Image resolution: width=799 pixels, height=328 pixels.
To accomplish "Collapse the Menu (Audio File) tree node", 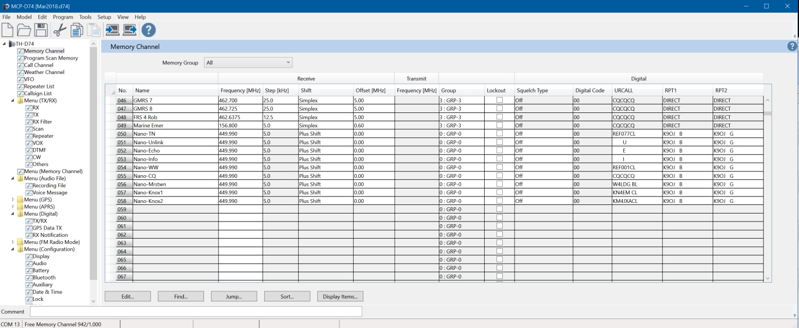I will (x=13, y=178).
